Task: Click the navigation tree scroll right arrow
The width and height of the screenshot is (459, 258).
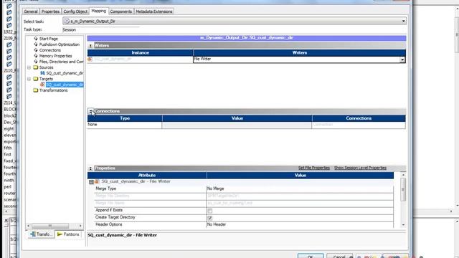Action: point(80,226)
